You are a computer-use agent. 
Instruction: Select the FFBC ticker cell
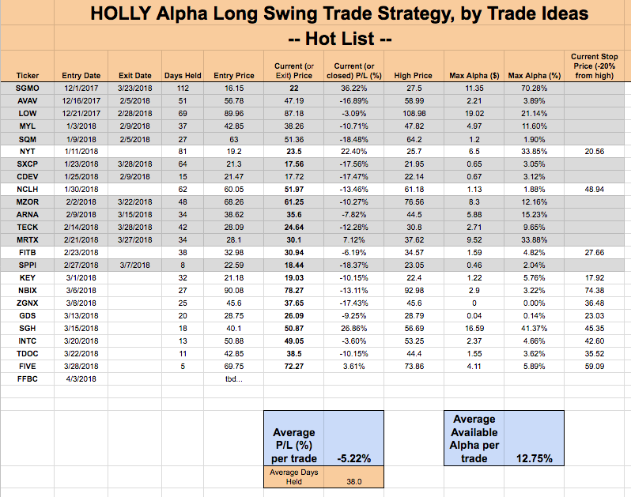tap(28, 378)
